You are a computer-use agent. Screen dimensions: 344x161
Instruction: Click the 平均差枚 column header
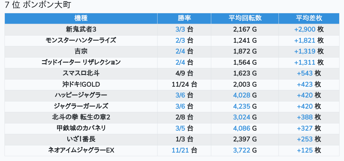pos(309,18)
